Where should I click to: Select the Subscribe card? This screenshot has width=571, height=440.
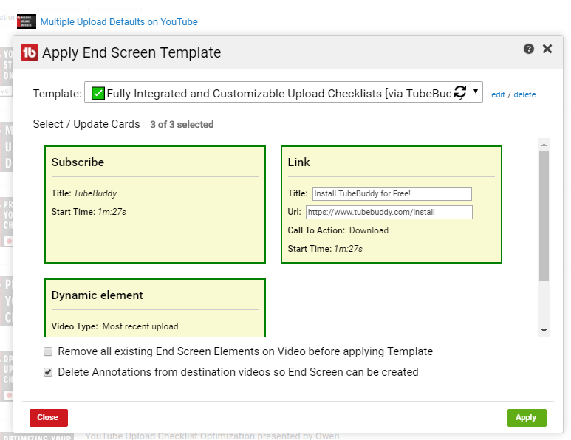[155, 204]
